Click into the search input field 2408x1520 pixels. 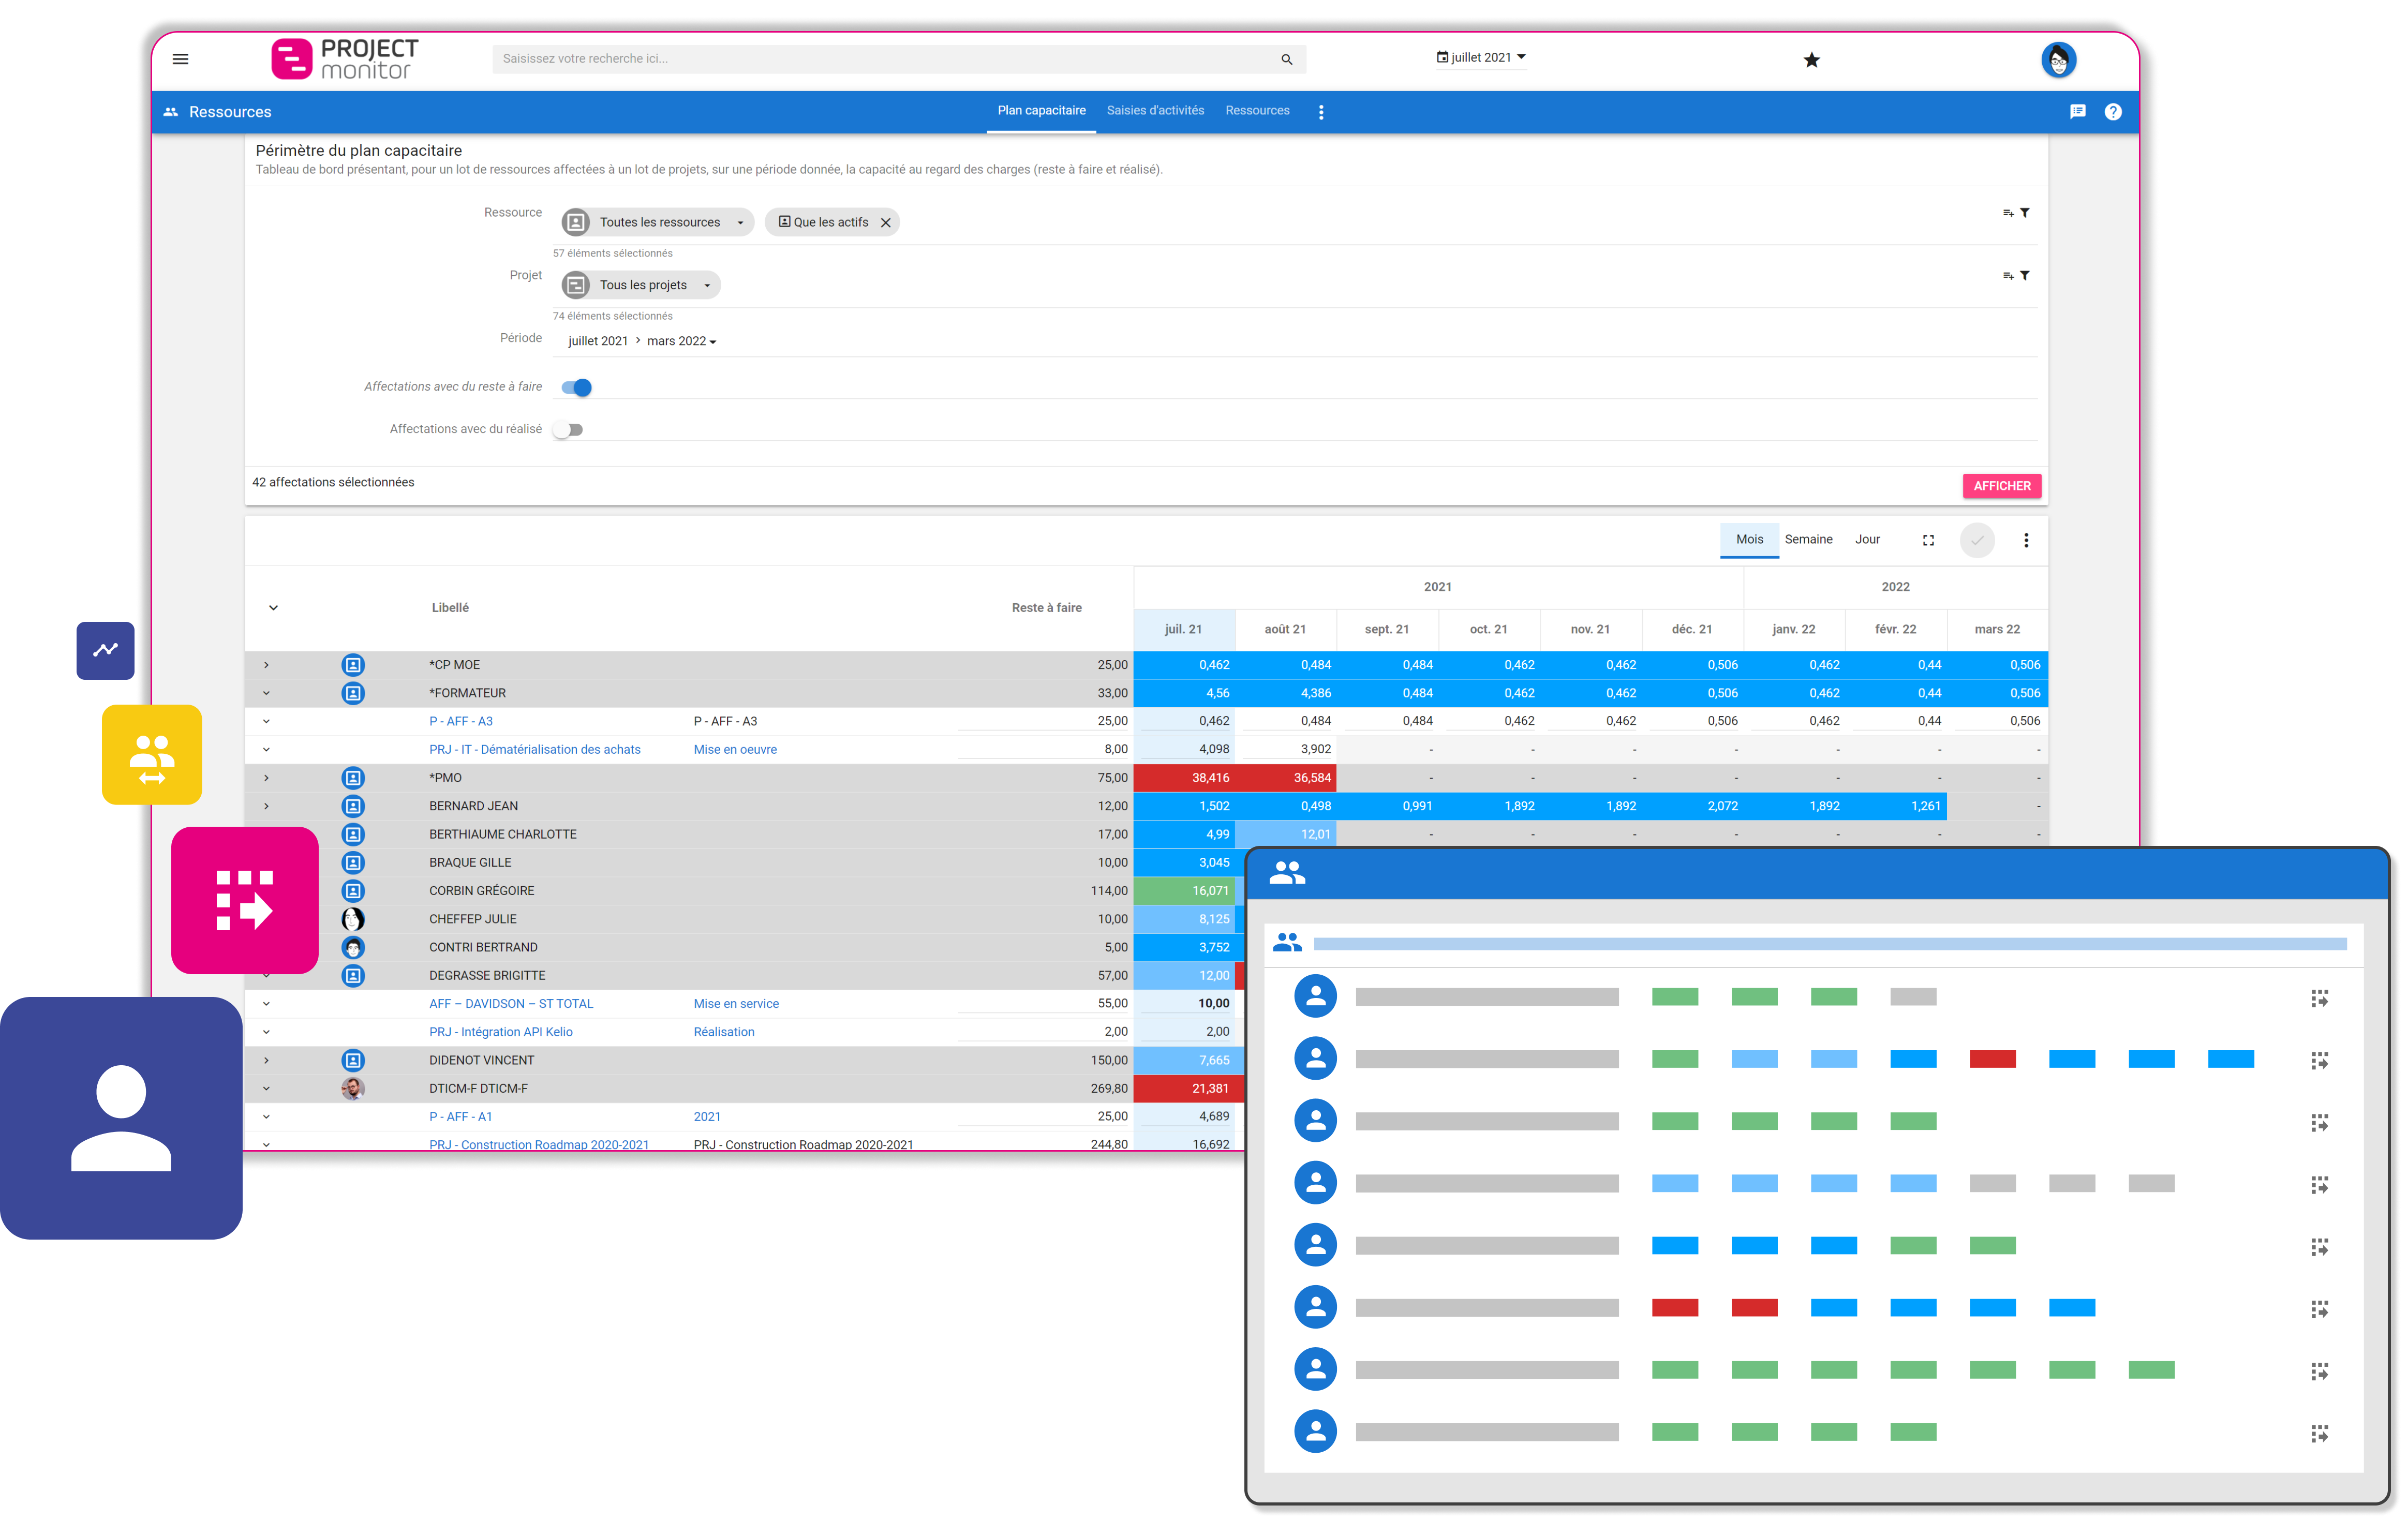880,59
